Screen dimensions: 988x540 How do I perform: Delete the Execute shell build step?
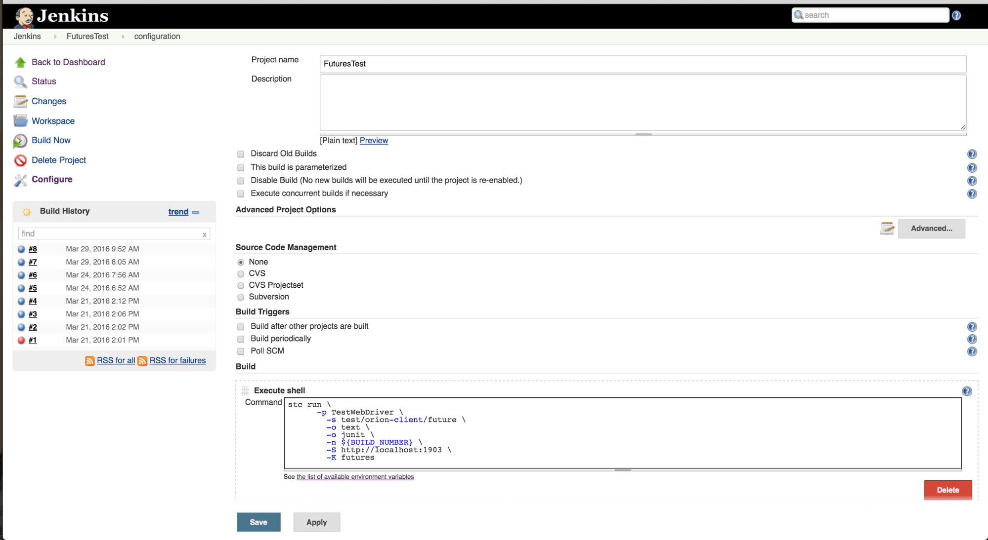point(948,490)
